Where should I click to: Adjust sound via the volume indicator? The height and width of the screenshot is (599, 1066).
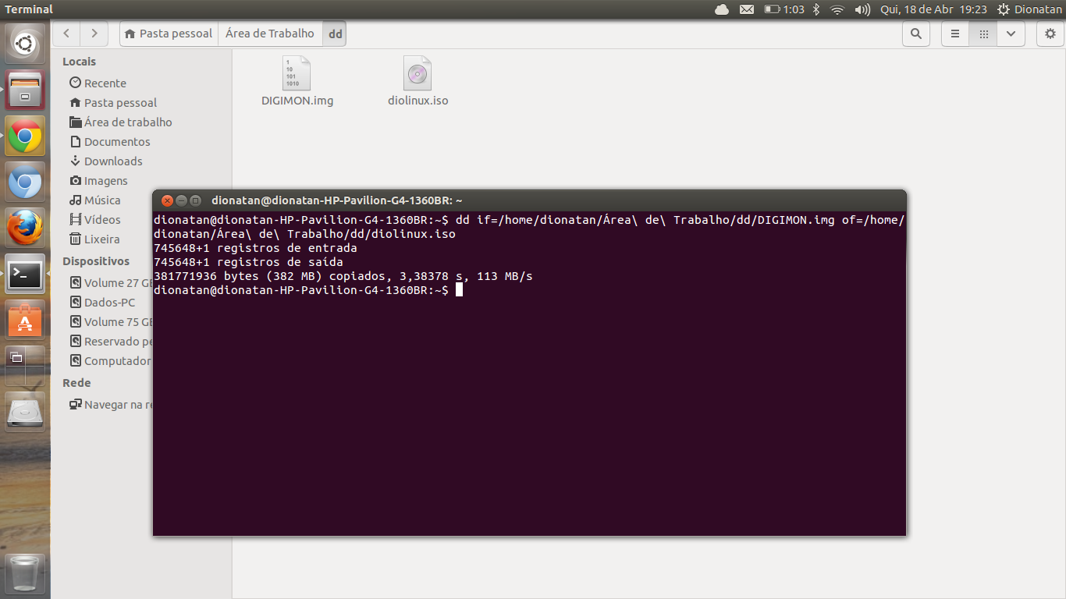pos(862,9)
